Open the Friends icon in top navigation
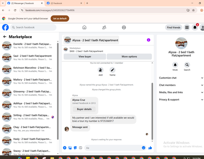This screenshot has height=159, width=204. tap(104, 27)
